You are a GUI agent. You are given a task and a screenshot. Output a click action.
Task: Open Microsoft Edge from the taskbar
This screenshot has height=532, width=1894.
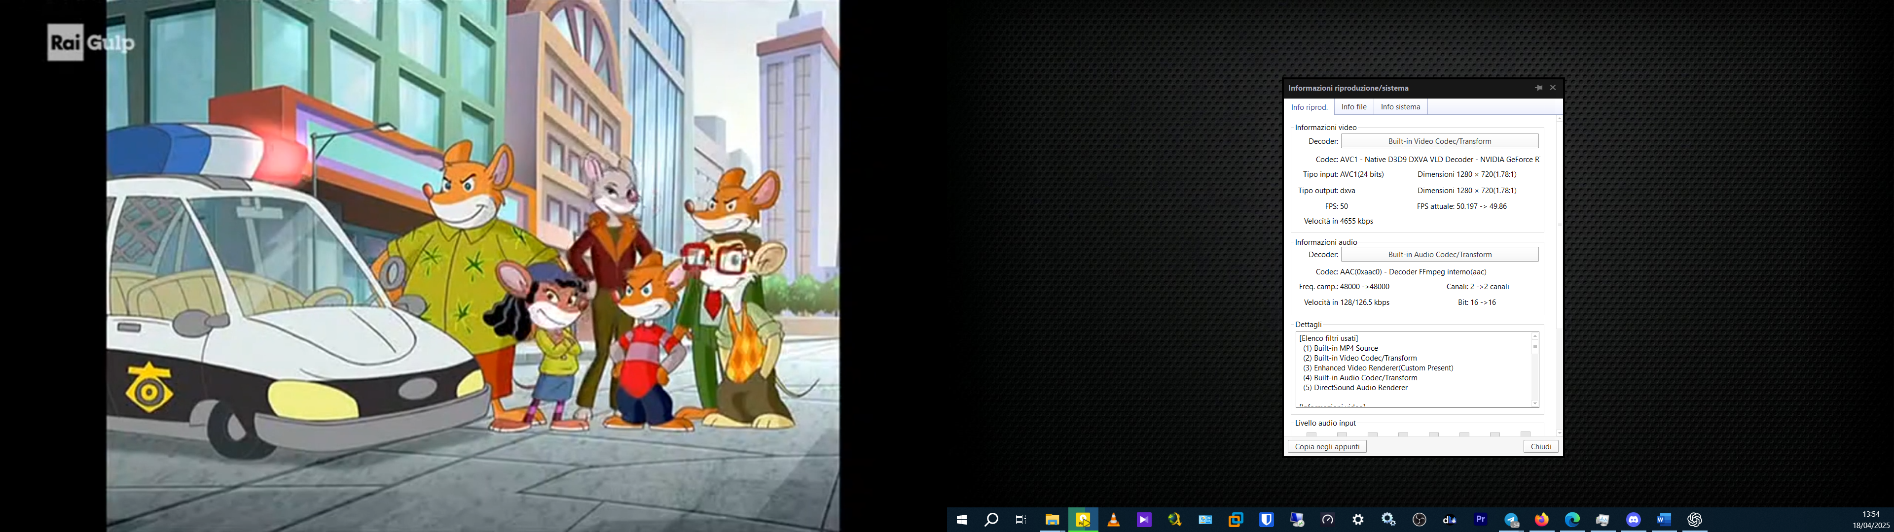(x=1572, y=520)
